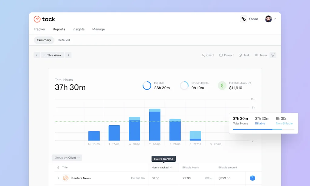Go to the Insights tab
This screenshot has height=186, width=310.
tap(78, 29)
